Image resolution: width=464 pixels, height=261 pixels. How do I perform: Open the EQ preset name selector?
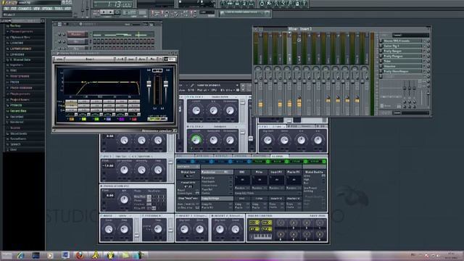90,59
